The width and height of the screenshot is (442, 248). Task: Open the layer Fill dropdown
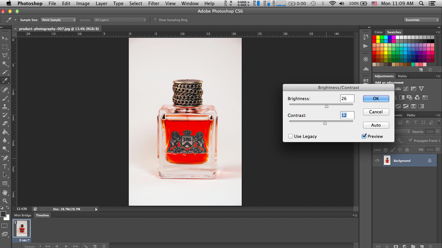[x=437, y=150]
